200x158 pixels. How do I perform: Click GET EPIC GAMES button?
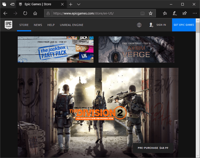point(184,25)
